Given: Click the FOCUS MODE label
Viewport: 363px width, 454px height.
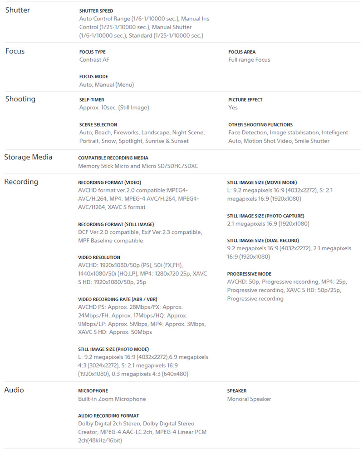Looking at the screenshot, I should click(93, 77).
